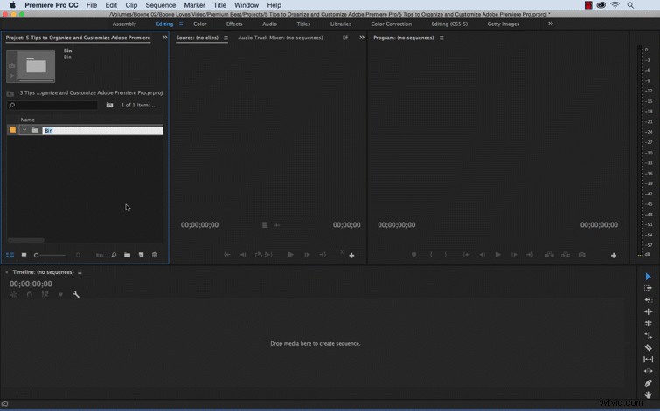Click the project panel search field
This screenshot has height=411, width=660.
click(52, 105)
